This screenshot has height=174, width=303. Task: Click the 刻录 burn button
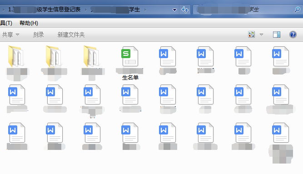pyautogui.click(x=38, y=35)
